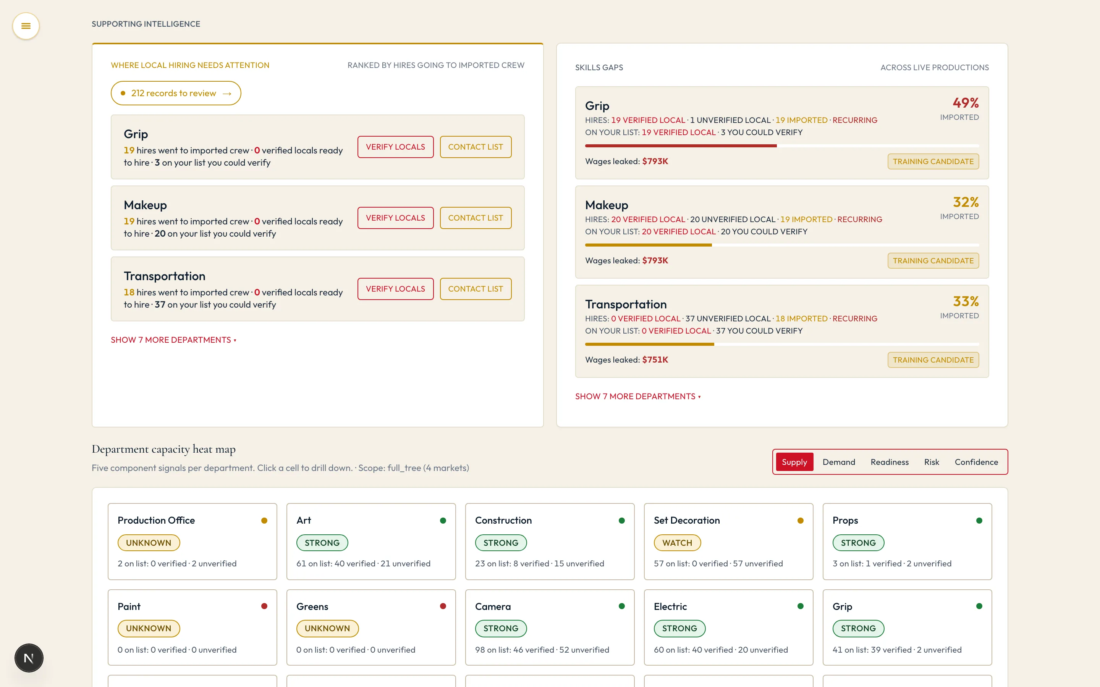
Task: Click the Grip imported progress bar
Action: (x=782, y=146)
